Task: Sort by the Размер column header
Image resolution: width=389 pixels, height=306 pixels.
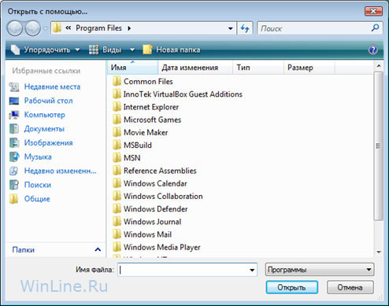Action: tap(309, 68)
